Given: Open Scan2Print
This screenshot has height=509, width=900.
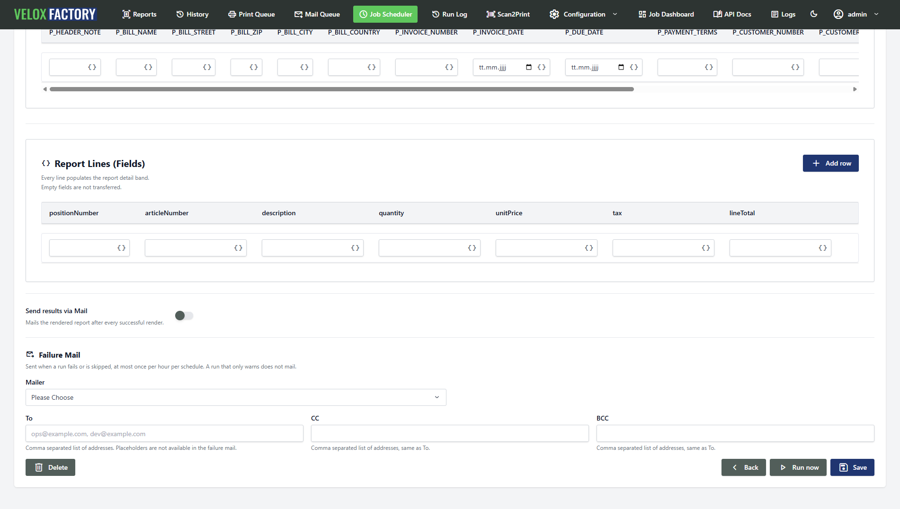Looking at the screenshot, I should point(508,14).
